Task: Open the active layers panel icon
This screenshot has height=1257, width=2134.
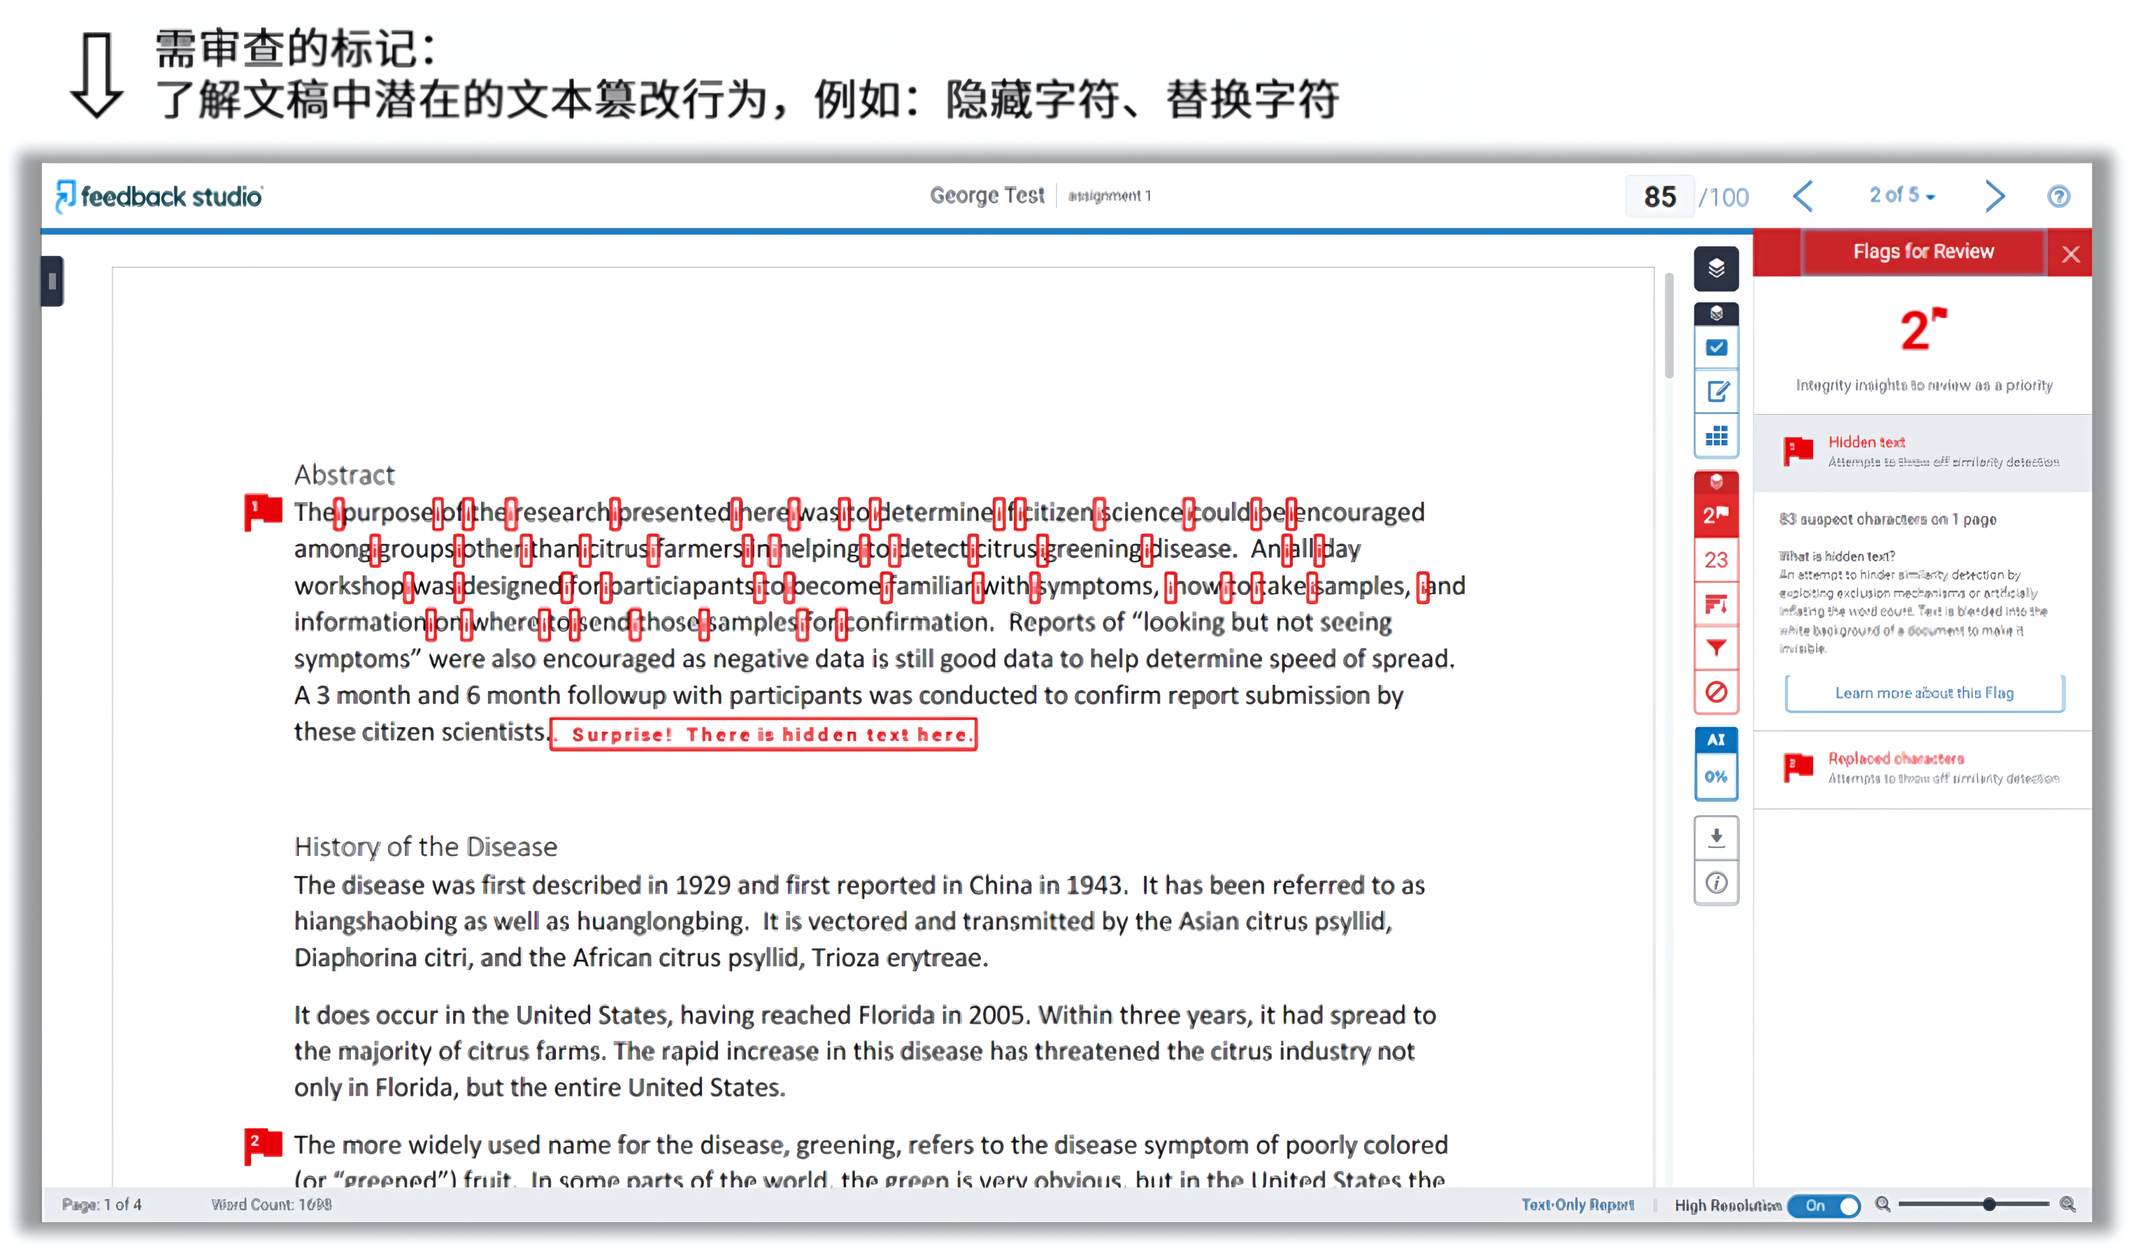Action: (x=1716, y=269)
